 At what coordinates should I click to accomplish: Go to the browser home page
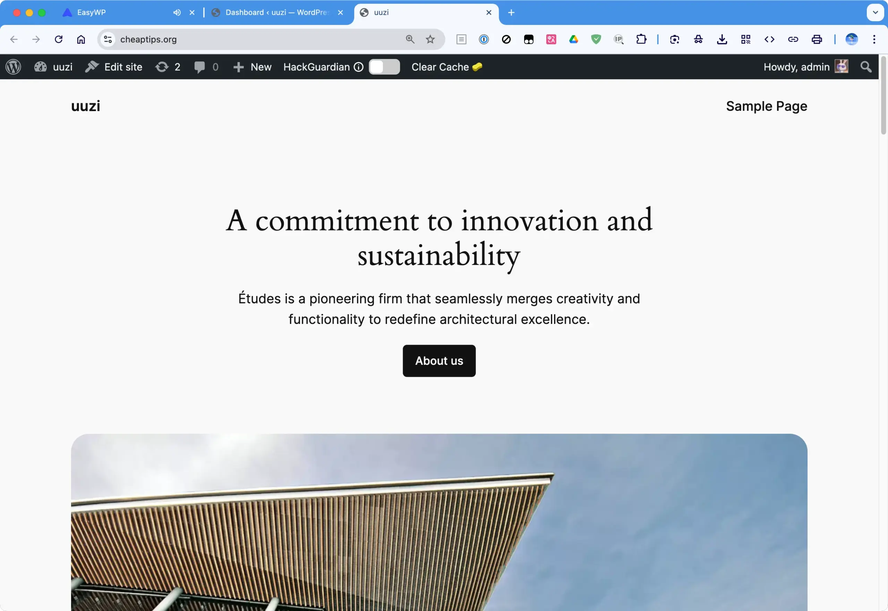(81, 40)
